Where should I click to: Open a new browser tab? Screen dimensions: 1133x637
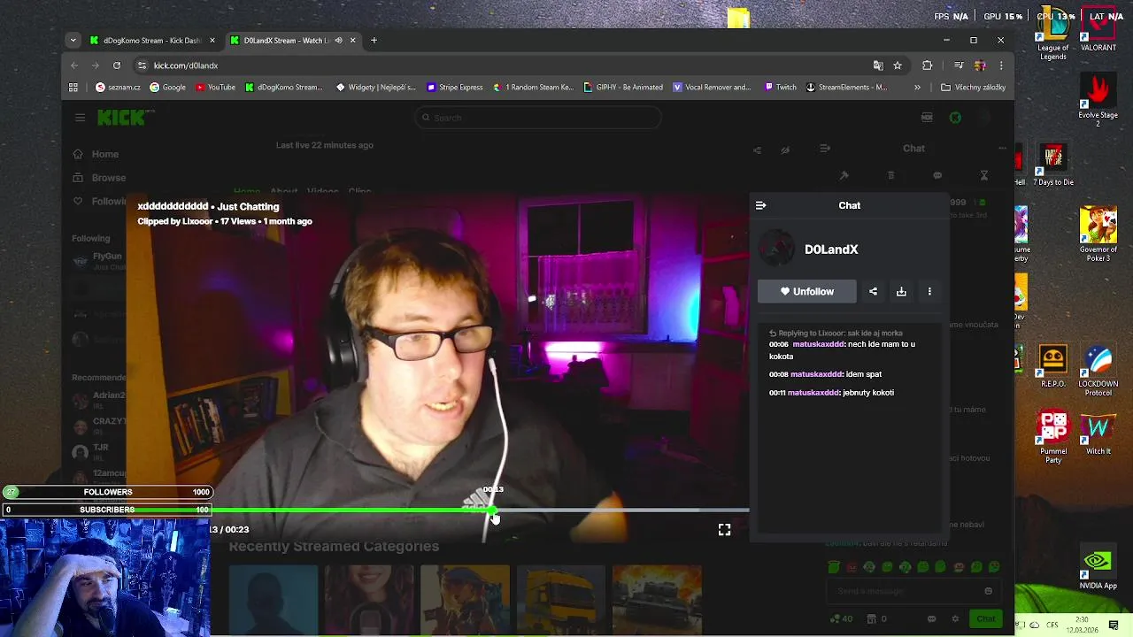coord(374,40)
